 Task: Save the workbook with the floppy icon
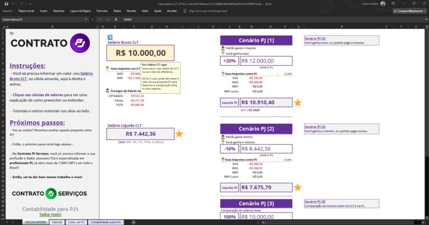point(7,4)
